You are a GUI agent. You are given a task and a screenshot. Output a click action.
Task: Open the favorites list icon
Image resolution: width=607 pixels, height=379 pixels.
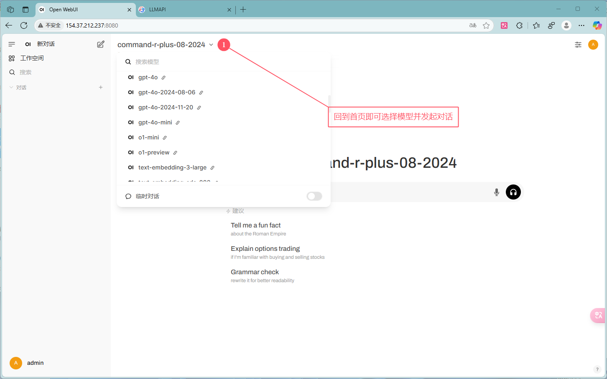click(x=536, y=25)
